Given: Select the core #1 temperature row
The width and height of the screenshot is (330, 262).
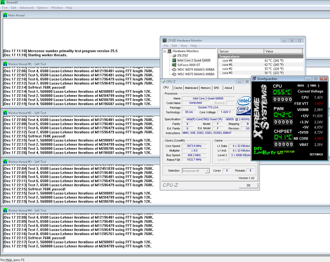Looking at the screenshot, I should pos(261,65).
